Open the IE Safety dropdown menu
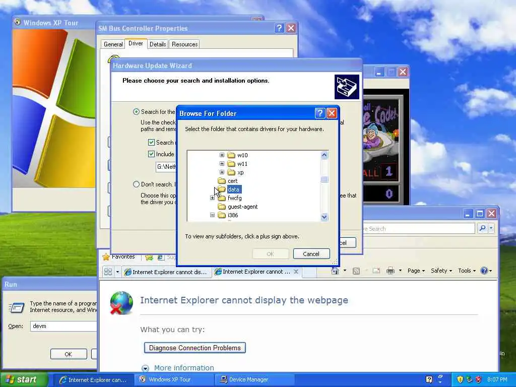Screen dimensions: 516x387 (441, 271)
